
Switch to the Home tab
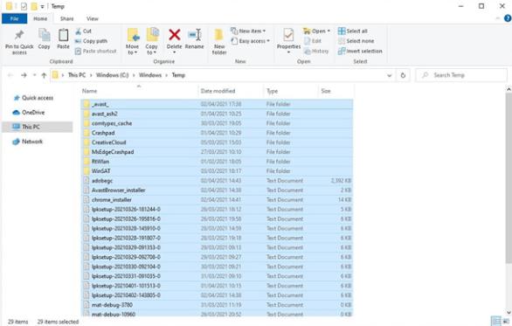point(40,18)
